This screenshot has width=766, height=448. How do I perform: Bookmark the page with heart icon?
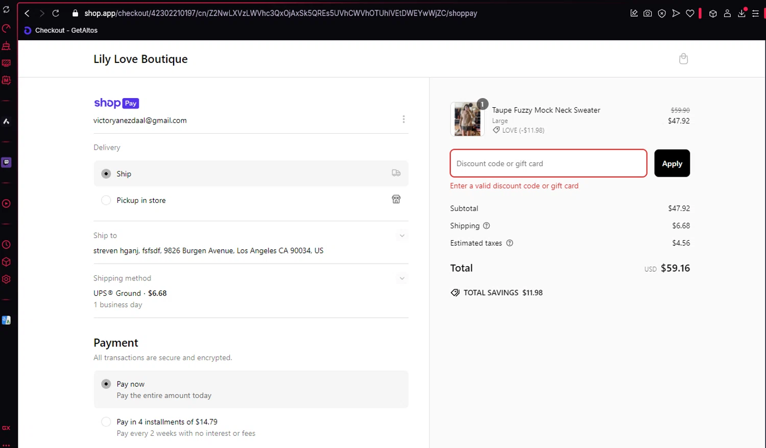click(690, 13)
